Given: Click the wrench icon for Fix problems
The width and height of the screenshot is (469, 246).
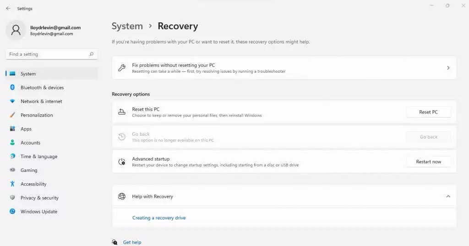Looking at the screenshot, I should [x=122, y=68].
